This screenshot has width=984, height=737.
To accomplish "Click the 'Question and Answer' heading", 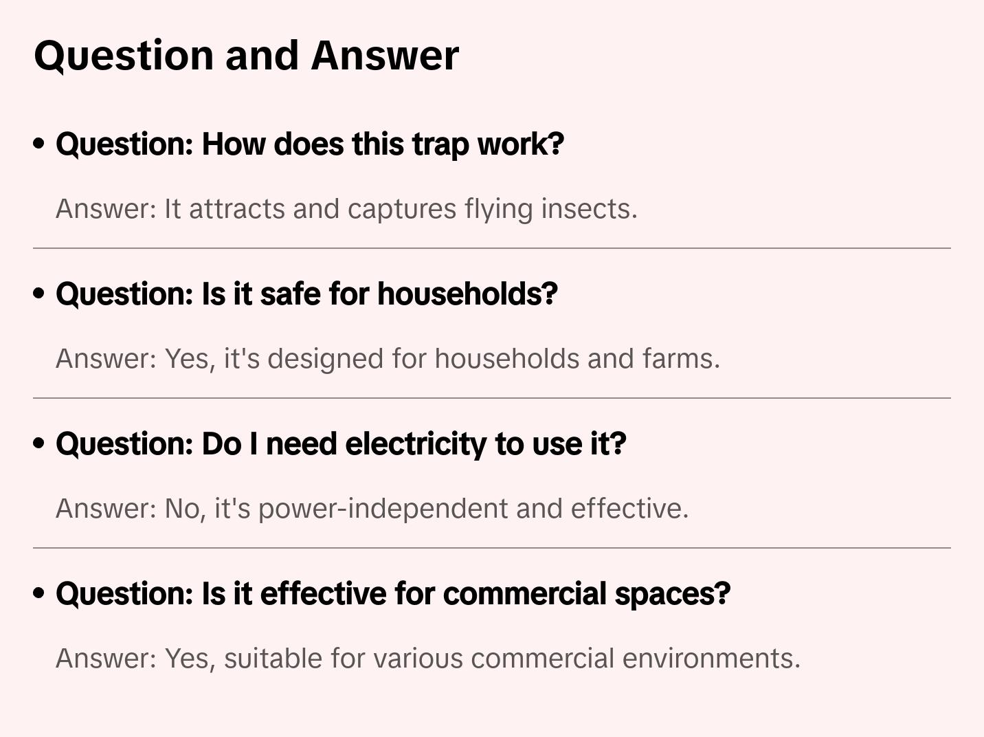I will point(246,55).
